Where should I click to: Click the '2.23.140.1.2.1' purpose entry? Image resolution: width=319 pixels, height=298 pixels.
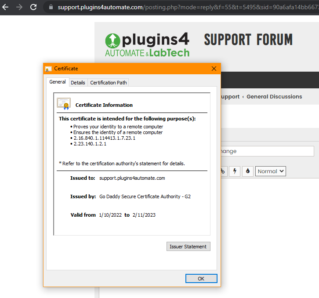(x=90, y=144)
